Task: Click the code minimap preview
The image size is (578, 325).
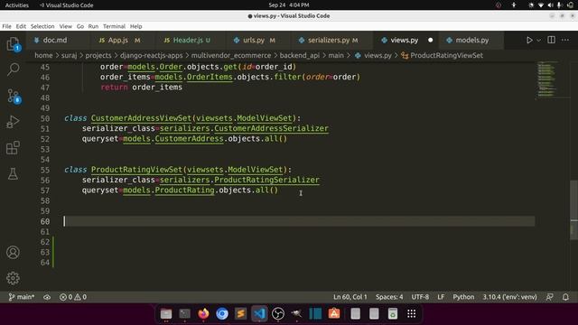Action: point(547,79)
